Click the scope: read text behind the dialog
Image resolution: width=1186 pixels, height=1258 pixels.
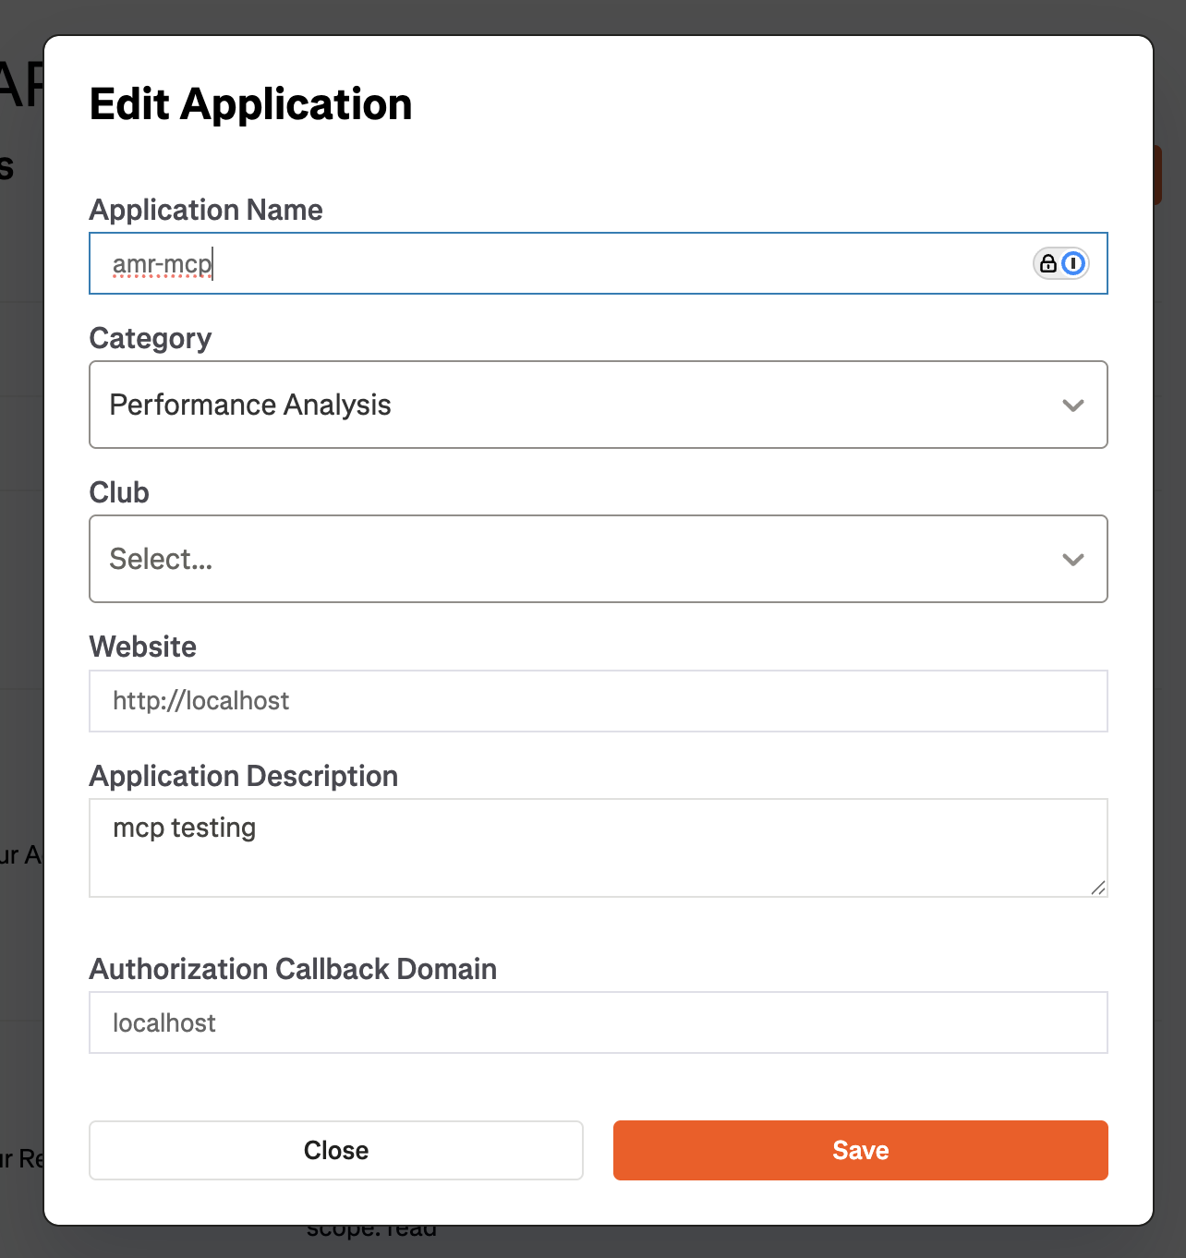point(371,1228)
